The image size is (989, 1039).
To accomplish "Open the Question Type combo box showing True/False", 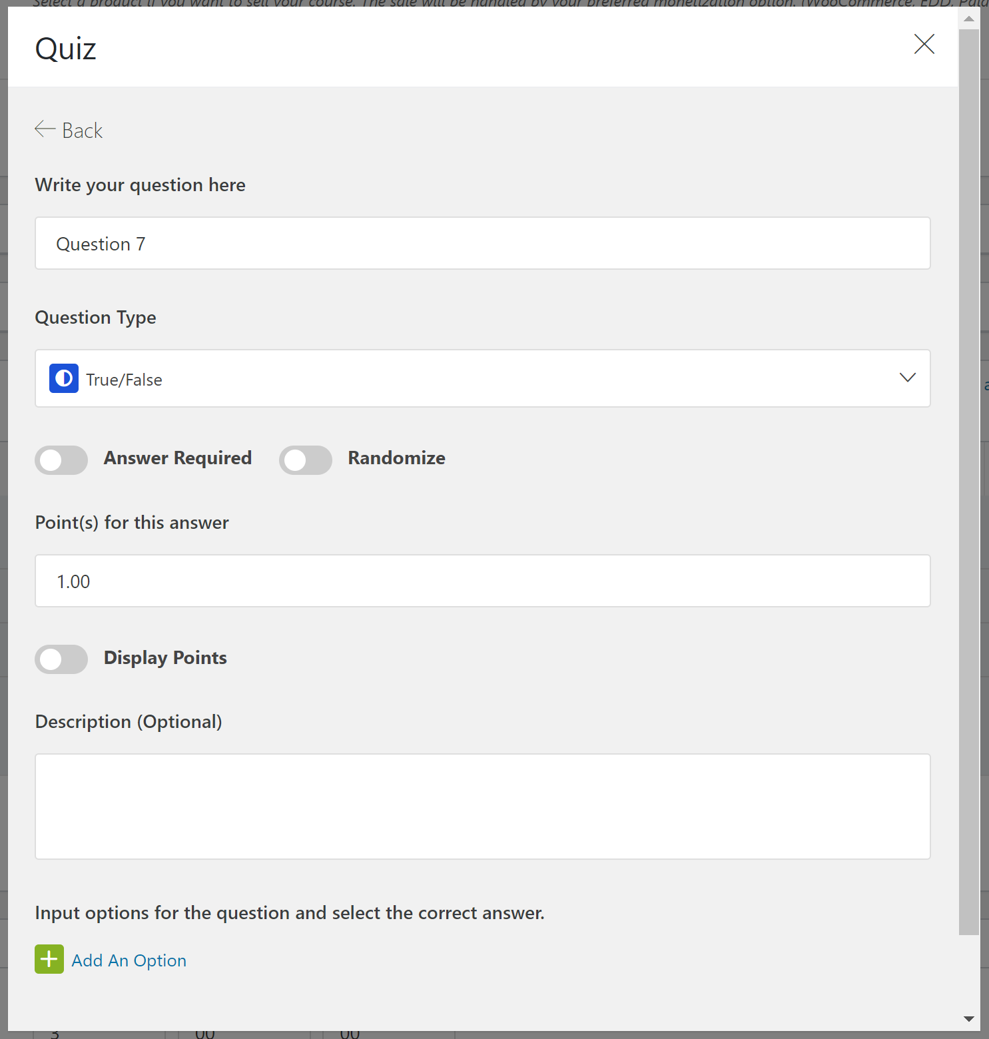I will [482, 379].
